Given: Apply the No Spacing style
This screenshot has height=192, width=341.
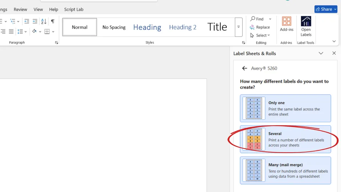Looking at the screenshot, I should point(114,27).
